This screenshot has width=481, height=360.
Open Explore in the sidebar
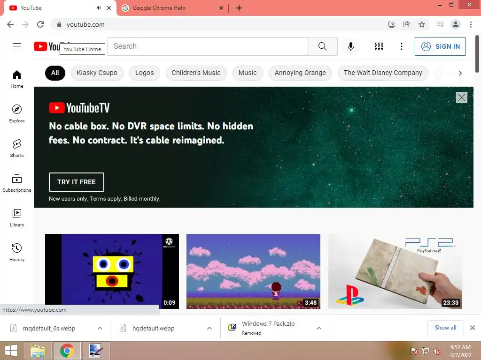tap(17, 113)
